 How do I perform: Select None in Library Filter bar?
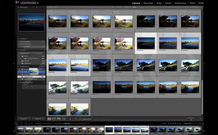pyautogui.click(x=134, y=7)
